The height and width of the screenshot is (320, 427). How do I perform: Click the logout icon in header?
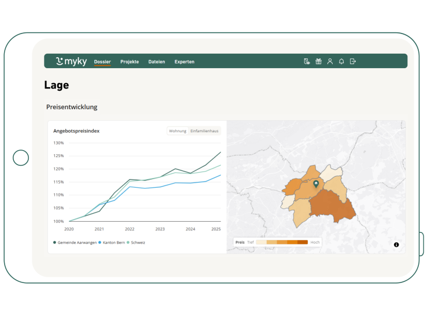click(x=353, y=61)
